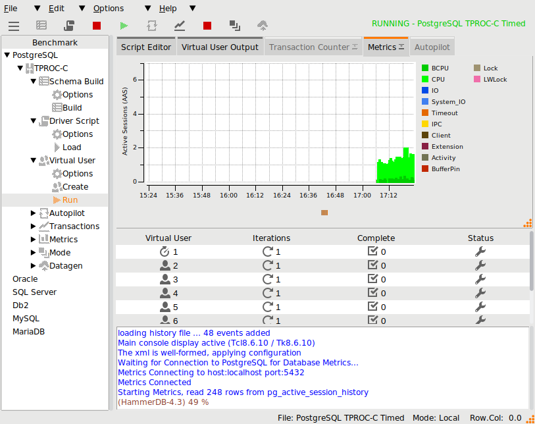Collapse the Driver Script tree node
This screenshot has height=424, width=535.
click(33, 121)
